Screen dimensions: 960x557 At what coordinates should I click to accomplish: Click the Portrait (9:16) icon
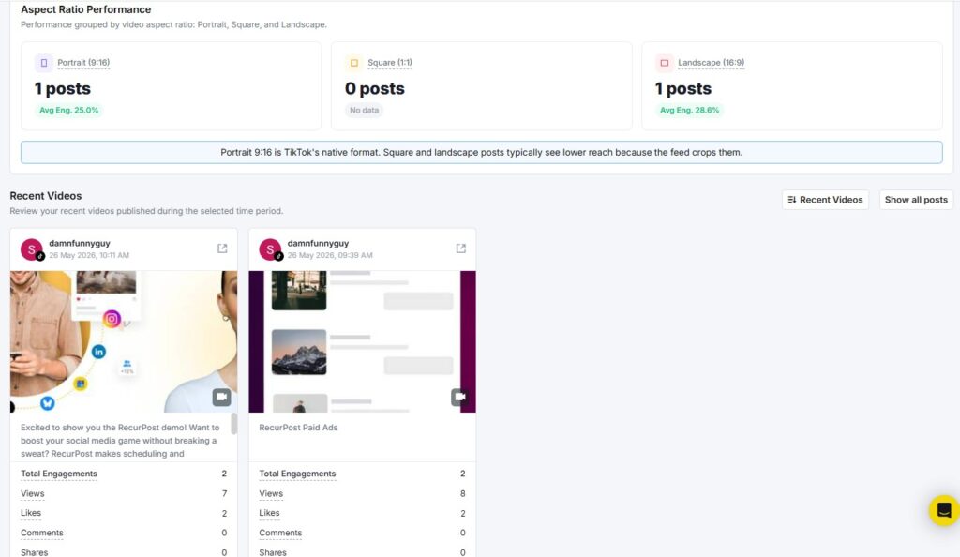[43, 63]
